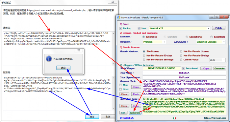Click Generate next to Serial Keygen
The height and width of the screenshot is (122, 230).
tap(219, 68)
